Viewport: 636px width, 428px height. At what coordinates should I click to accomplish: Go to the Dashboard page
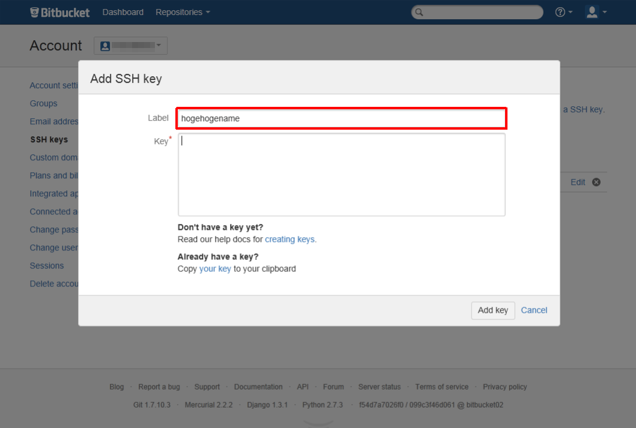tap(123, 12)
